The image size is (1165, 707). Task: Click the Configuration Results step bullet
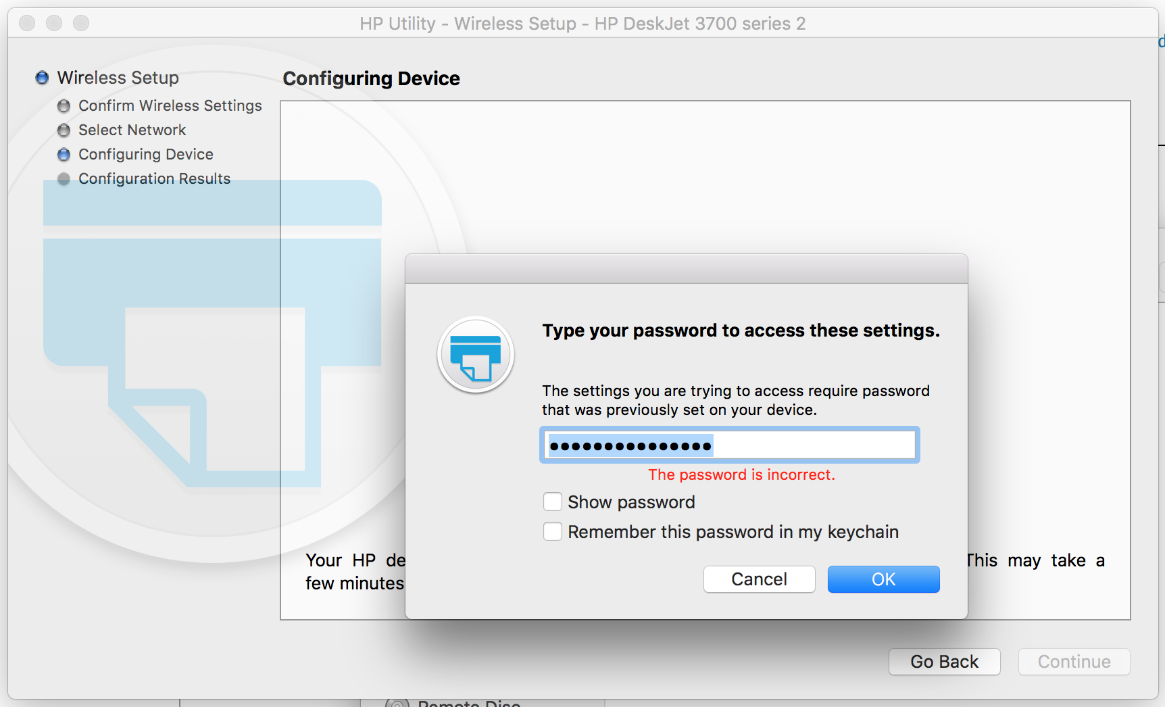coord(64,179)
